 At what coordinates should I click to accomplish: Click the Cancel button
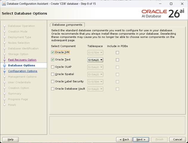click(178, 139)
